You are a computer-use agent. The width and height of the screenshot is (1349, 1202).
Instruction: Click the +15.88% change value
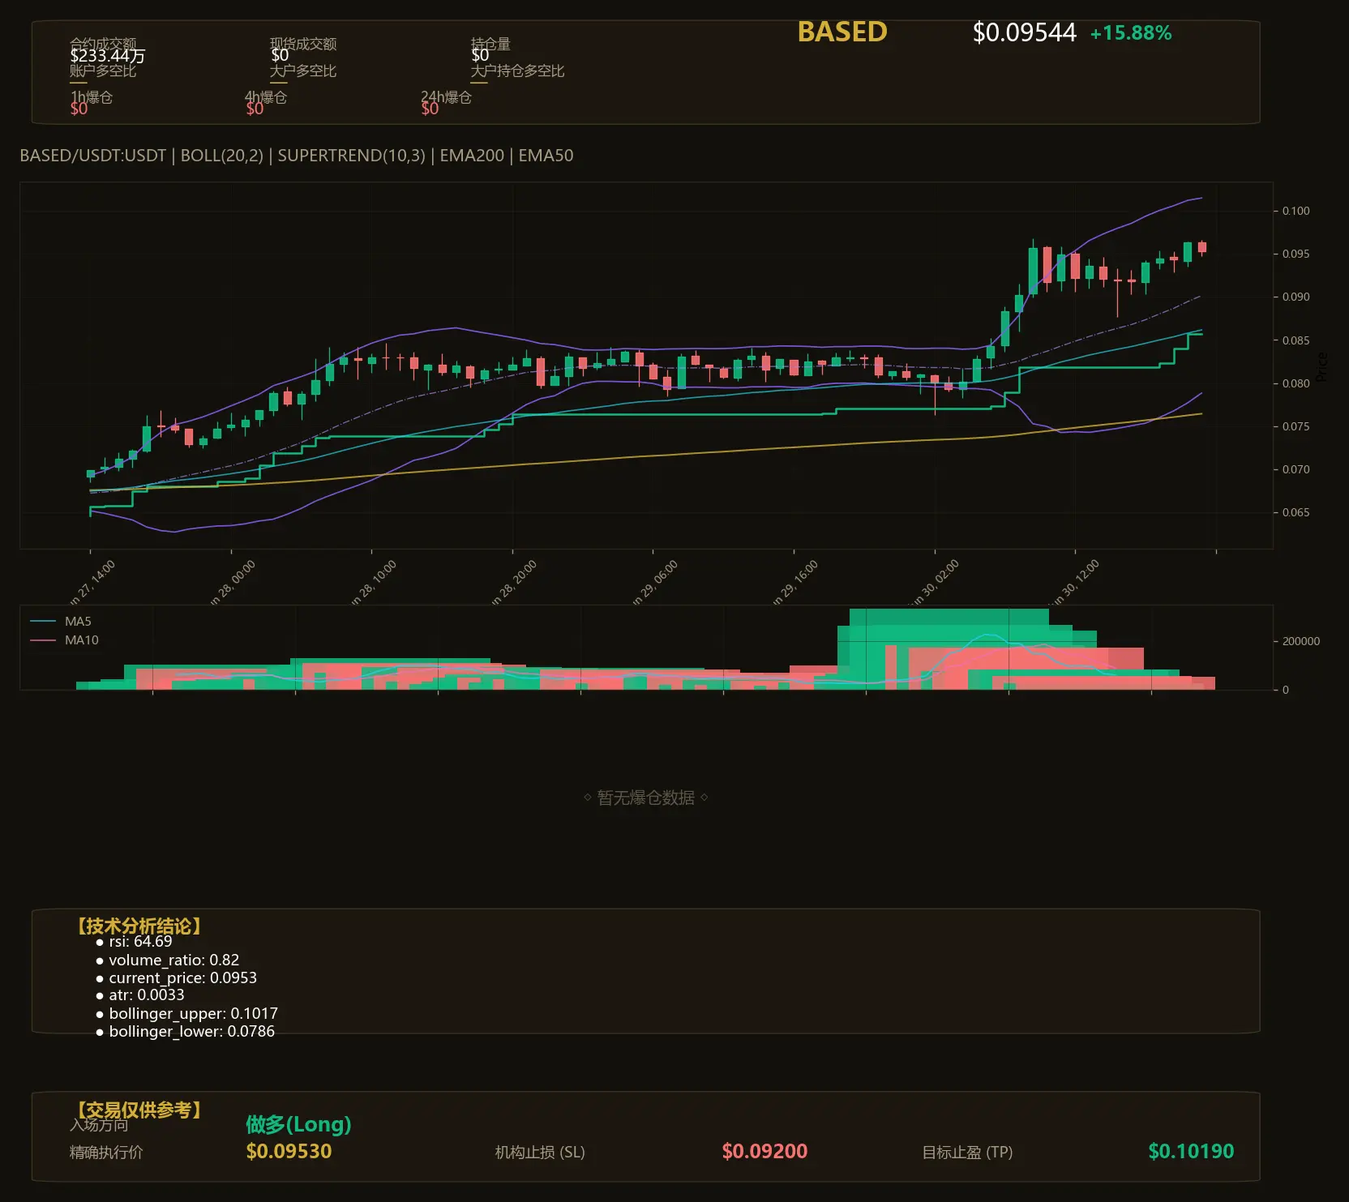[1131, 33]
